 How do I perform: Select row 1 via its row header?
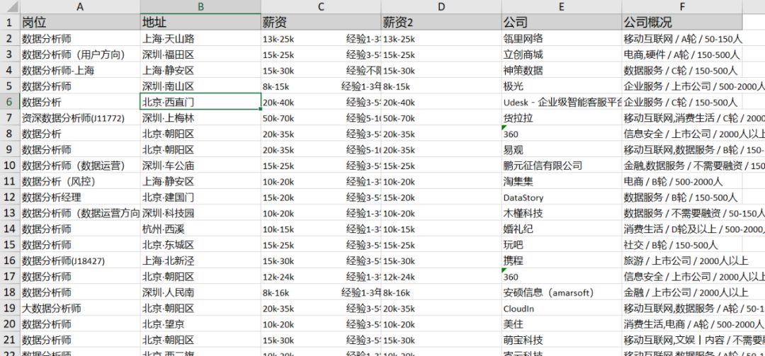(10, 22)
